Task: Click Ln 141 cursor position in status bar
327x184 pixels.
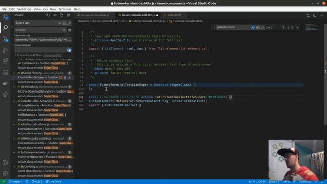Action: (x=257, y=182)
